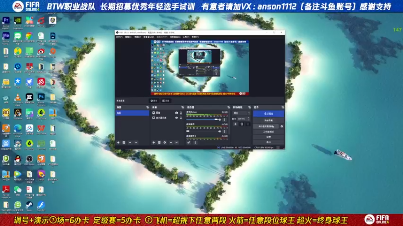Open OBS Settings (设置) button
Screen dimensions: 403x226
(x=268, y=137)
